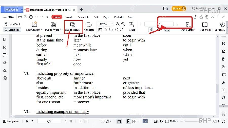Expand ribbon overflow arrow at right edge
228x128 pixels.
pyautogui.click(x=227, y=27)
